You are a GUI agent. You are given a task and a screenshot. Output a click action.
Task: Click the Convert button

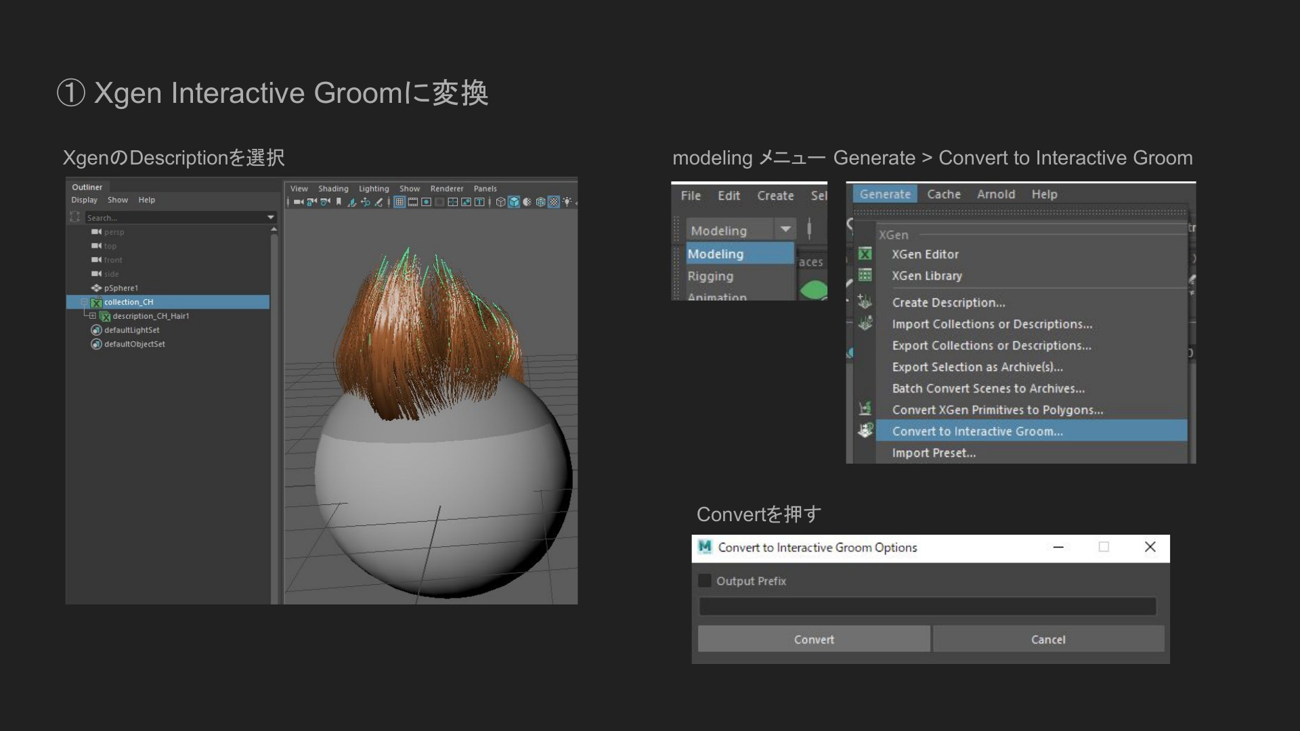point(814,639)
